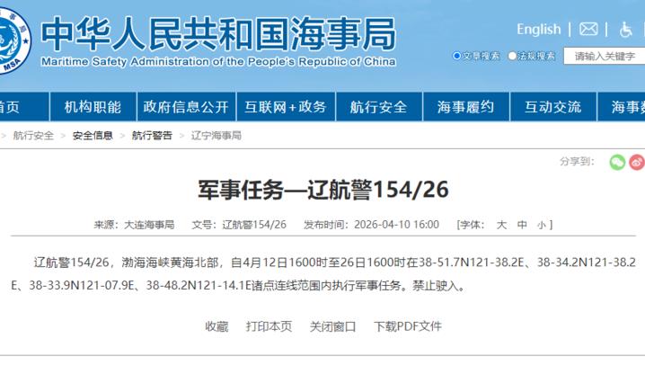Viewport: 645px width, 365px height.
Task: Set font size to 大
Action: [501, 224]
